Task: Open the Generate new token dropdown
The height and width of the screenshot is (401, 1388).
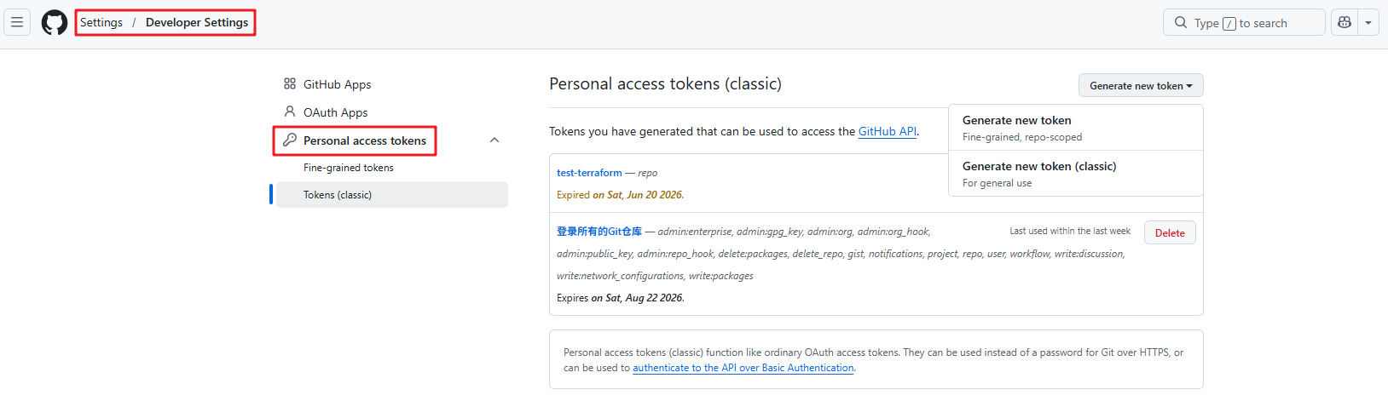Action: coord(1141,85)
